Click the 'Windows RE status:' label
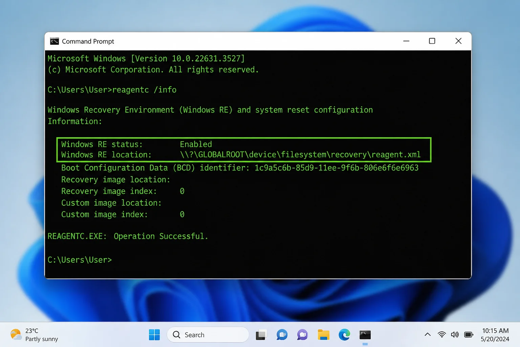The height and width of the screenshot is (347, 520). [x=102, y=144]
